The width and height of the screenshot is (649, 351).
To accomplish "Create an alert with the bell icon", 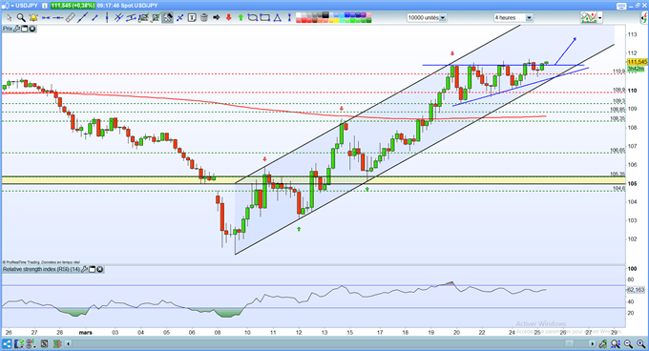I will [x=33, y=18].
